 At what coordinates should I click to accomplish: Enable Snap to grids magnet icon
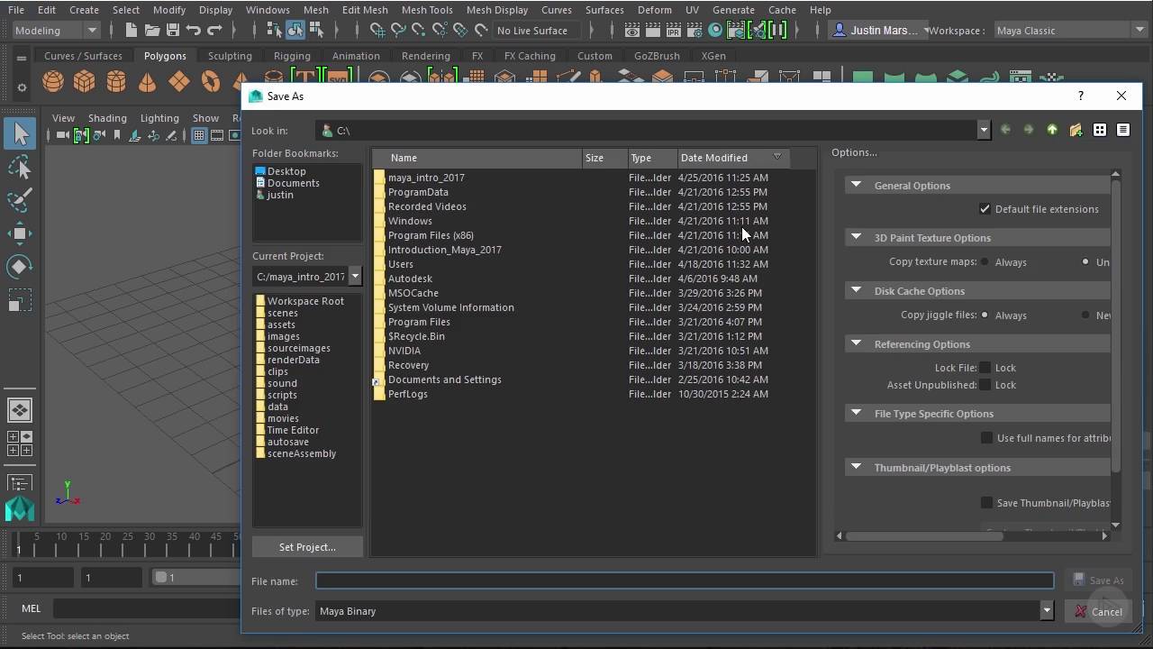[377, 31]
